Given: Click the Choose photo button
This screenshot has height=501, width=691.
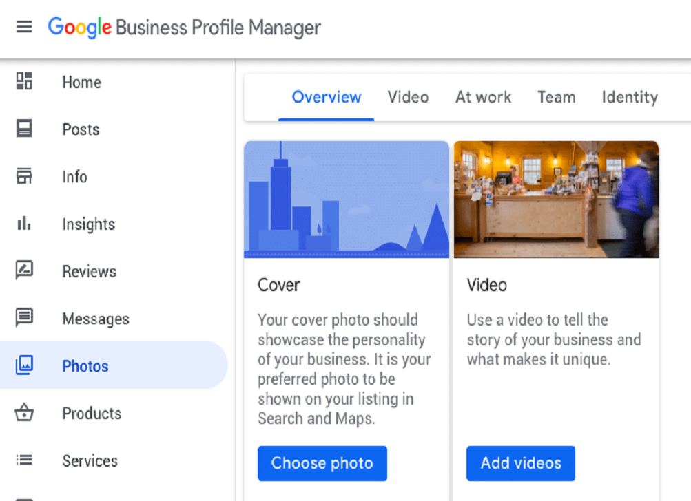Looking at the screenshot, I should click(322, 463).
